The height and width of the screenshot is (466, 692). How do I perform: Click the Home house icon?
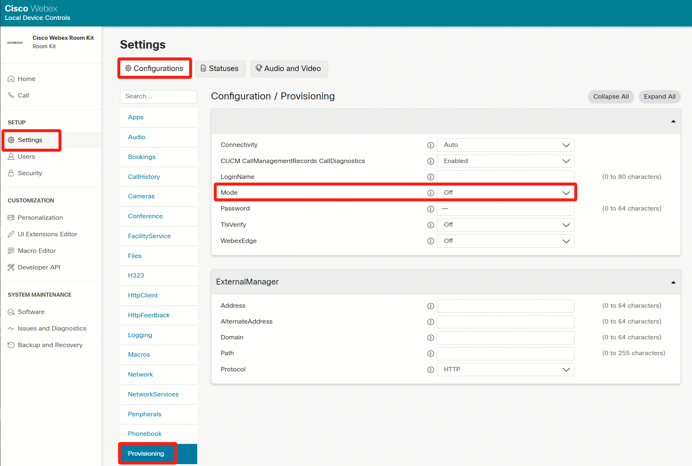tap(11, 79)
